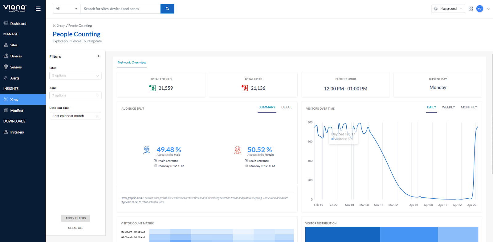Open the Zone filter dropdown
The width and height of the screenshot is (493, 242).
(x=75, y=96)
